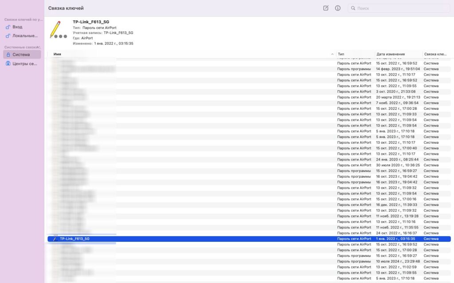Click 'Тип: Пароль сети AirPort' in header

[94, 28]
